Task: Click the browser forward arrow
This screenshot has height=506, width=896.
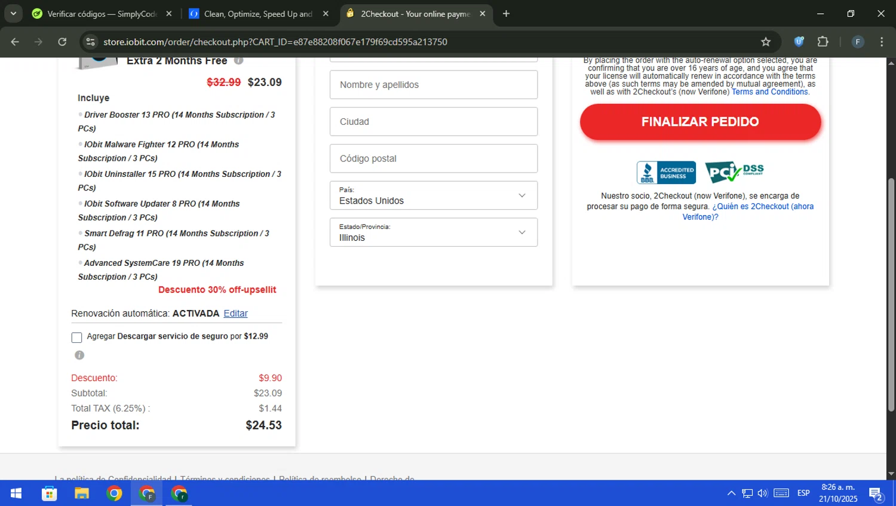Action: 38,42
